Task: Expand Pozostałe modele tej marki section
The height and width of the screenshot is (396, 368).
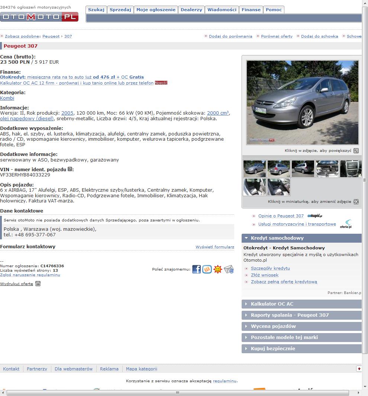Action: click(x=302, y=338)
